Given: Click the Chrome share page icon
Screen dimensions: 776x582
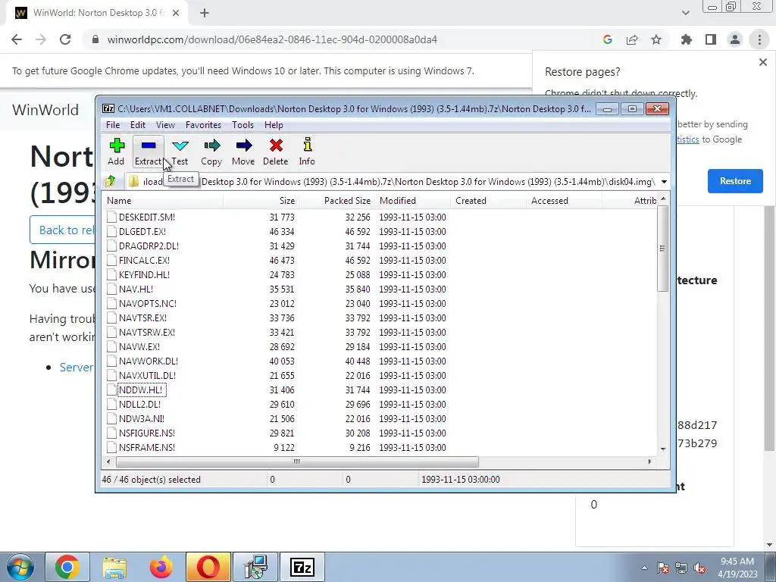Looking at the screenshot, I should tap(632, 39).
